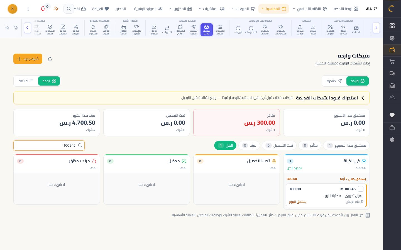Click the red notifications bell

(x=43, y=9)
